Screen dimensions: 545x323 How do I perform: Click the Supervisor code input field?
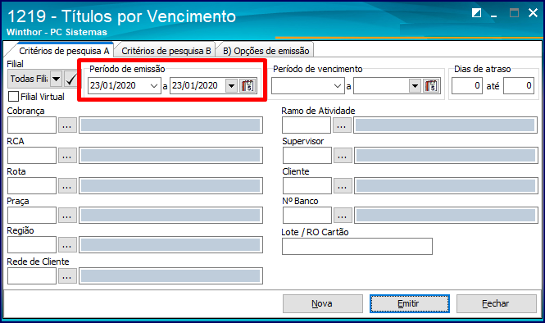307,156
